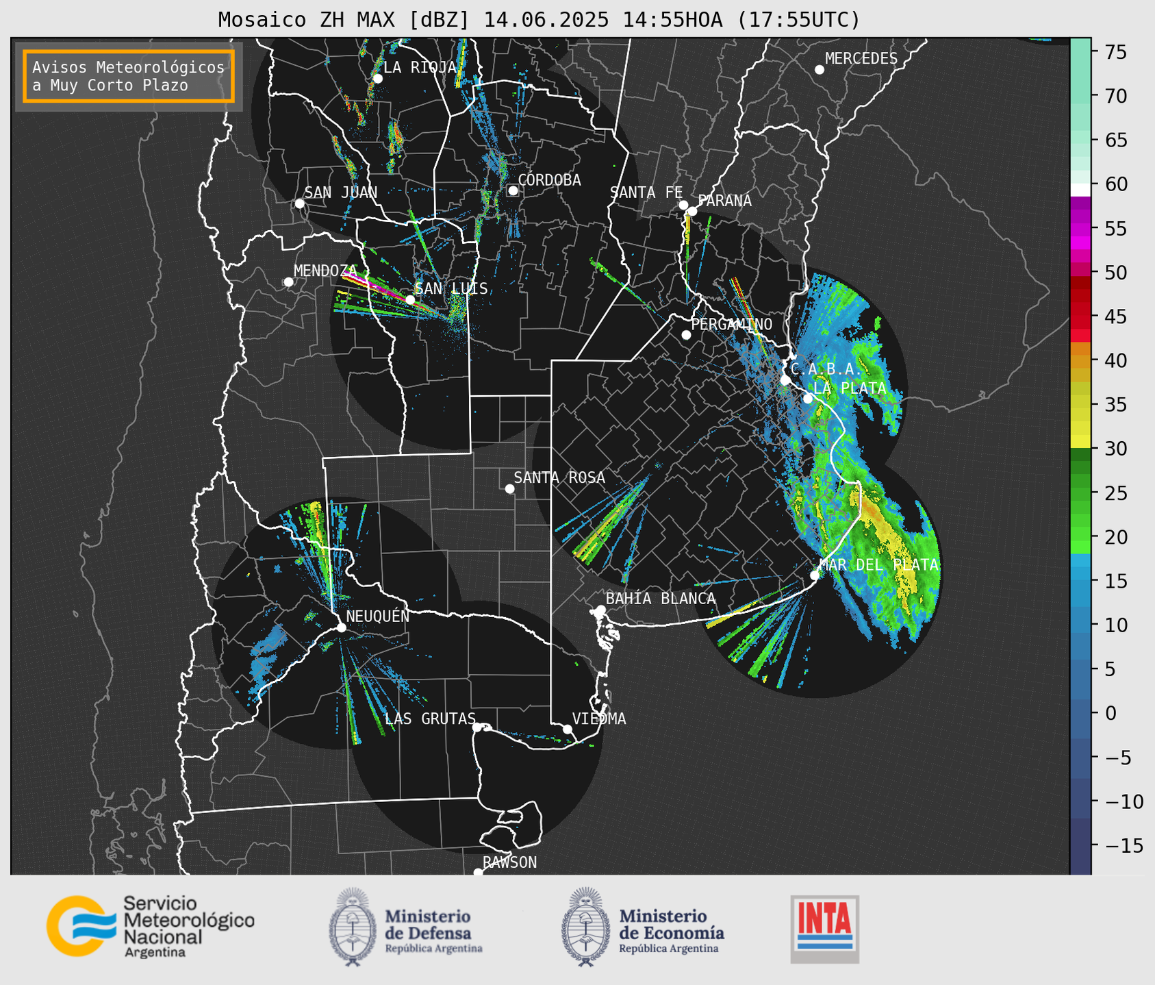The image size is (1155, 985).
Task: Click the 60 dBZ label on color scale
Action: (x=1115, y=184)
